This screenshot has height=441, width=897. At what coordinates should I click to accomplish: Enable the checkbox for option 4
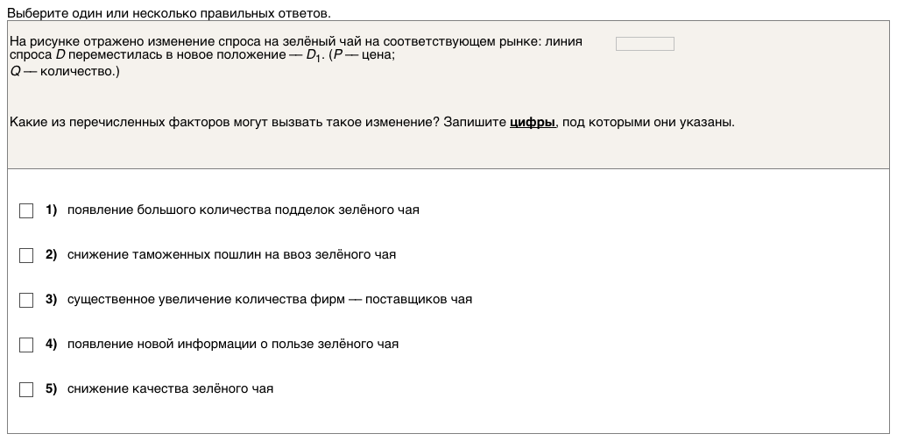tap(26, 345)
